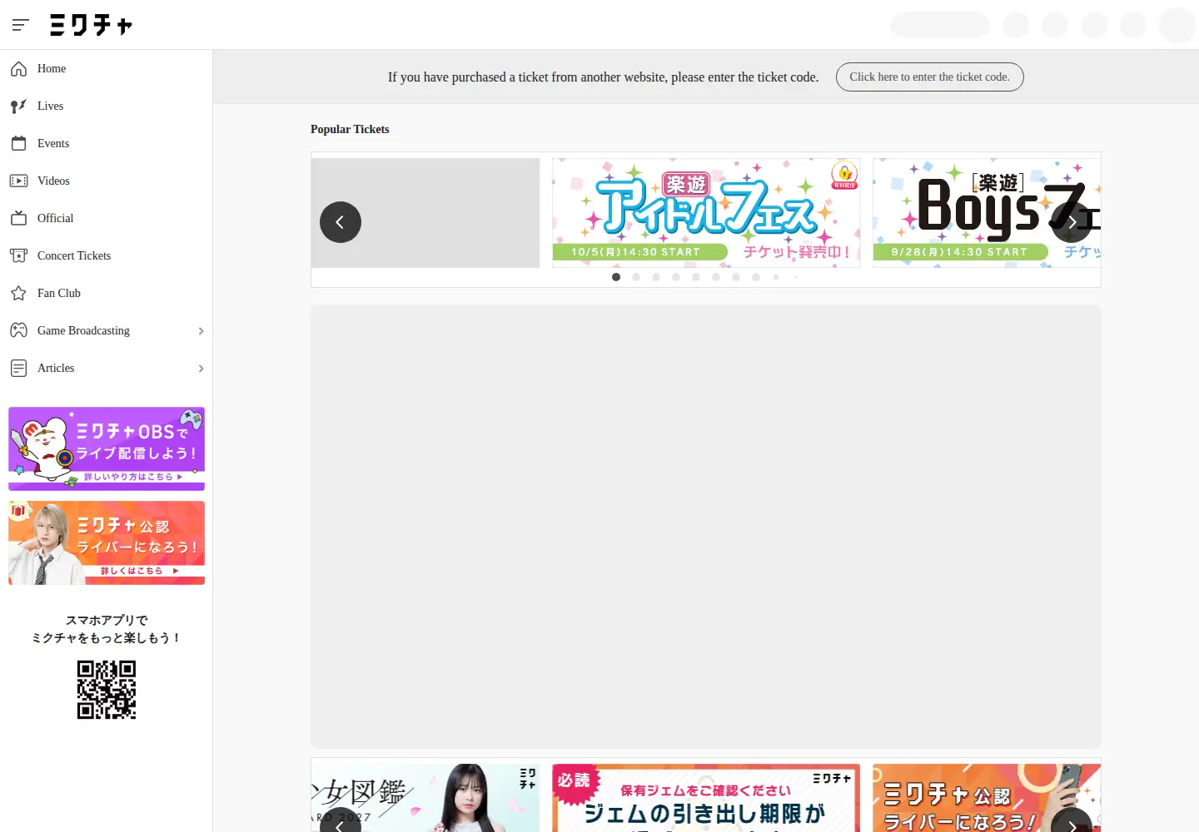The image size is (1199, 832).
Task: Open Lives in the sidebar
Action: 107,106
